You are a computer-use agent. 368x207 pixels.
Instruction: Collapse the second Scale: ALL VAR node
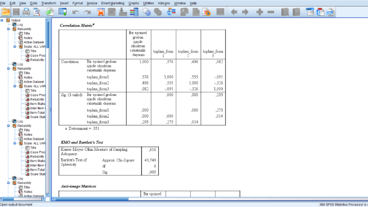coord(15,86)
